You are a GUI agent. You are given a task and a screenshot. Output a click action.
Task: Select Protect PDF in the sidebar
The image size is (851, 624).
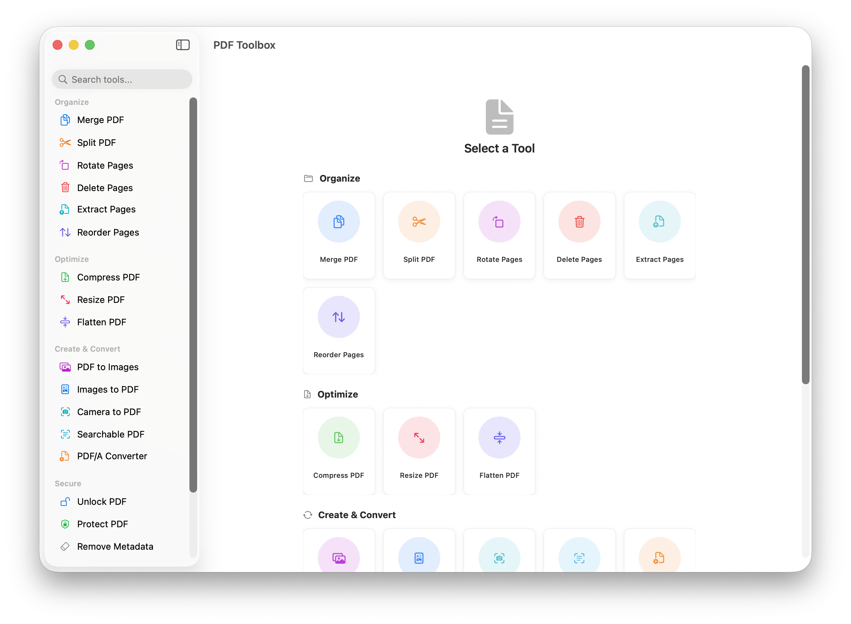tap(102, 524)
